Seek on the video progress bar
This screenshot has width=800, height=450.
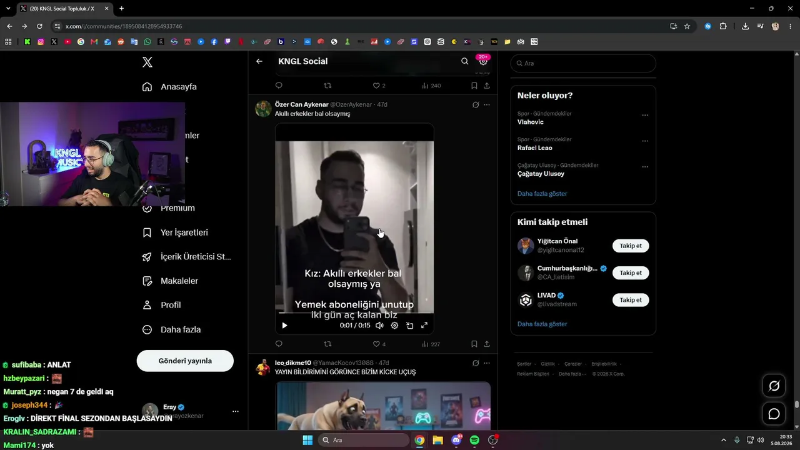[354, 313]
